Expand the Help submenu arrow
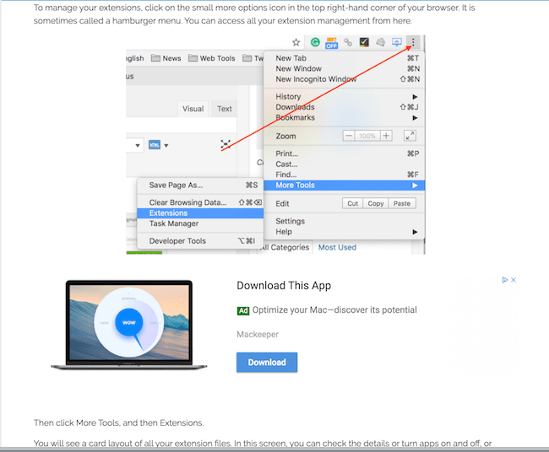549x452 pixels. coord(414,232)
